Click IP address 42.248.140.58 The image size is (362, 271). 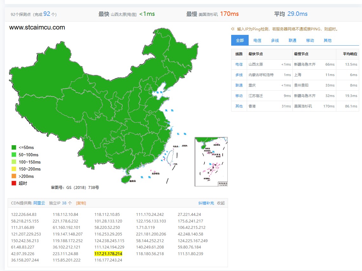click(x=191, y=234)
